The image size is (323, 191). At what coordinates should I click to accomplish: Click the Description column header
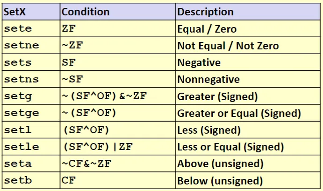tap(205, 12)
